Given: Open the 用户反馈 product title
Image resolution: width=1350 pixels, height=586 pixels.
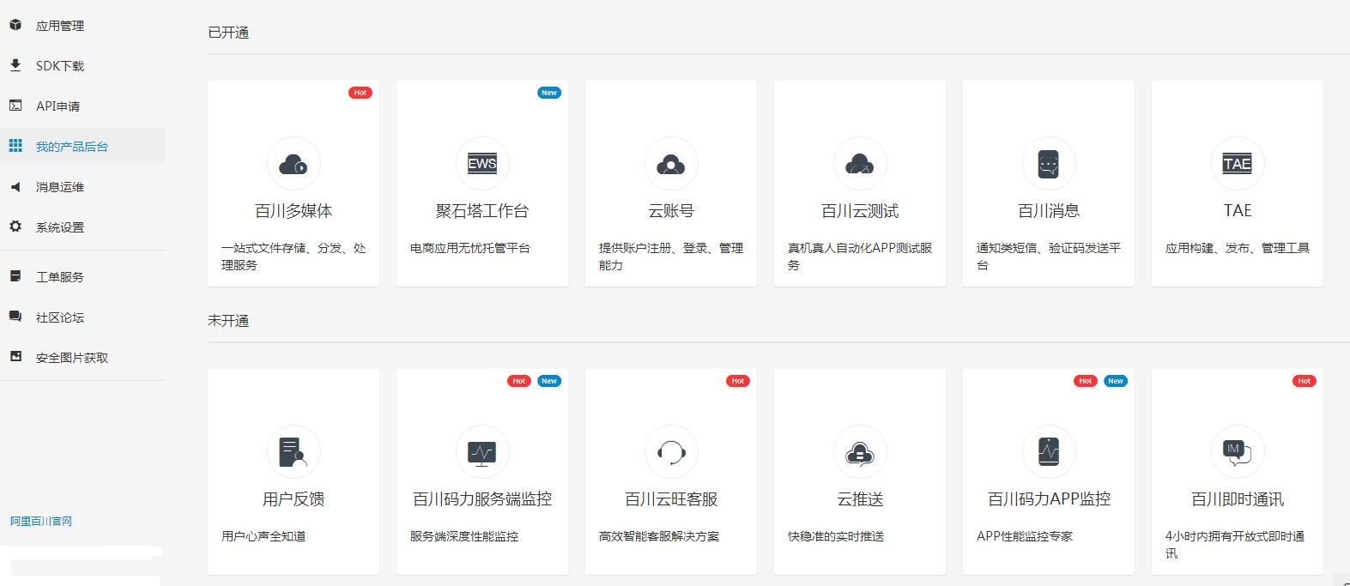Looking at the screenshot, I should point(294,499).
